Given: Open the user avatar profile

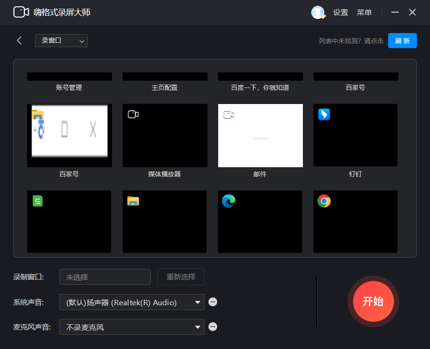Looking at the screenshot, I should (x=317, y=12).
